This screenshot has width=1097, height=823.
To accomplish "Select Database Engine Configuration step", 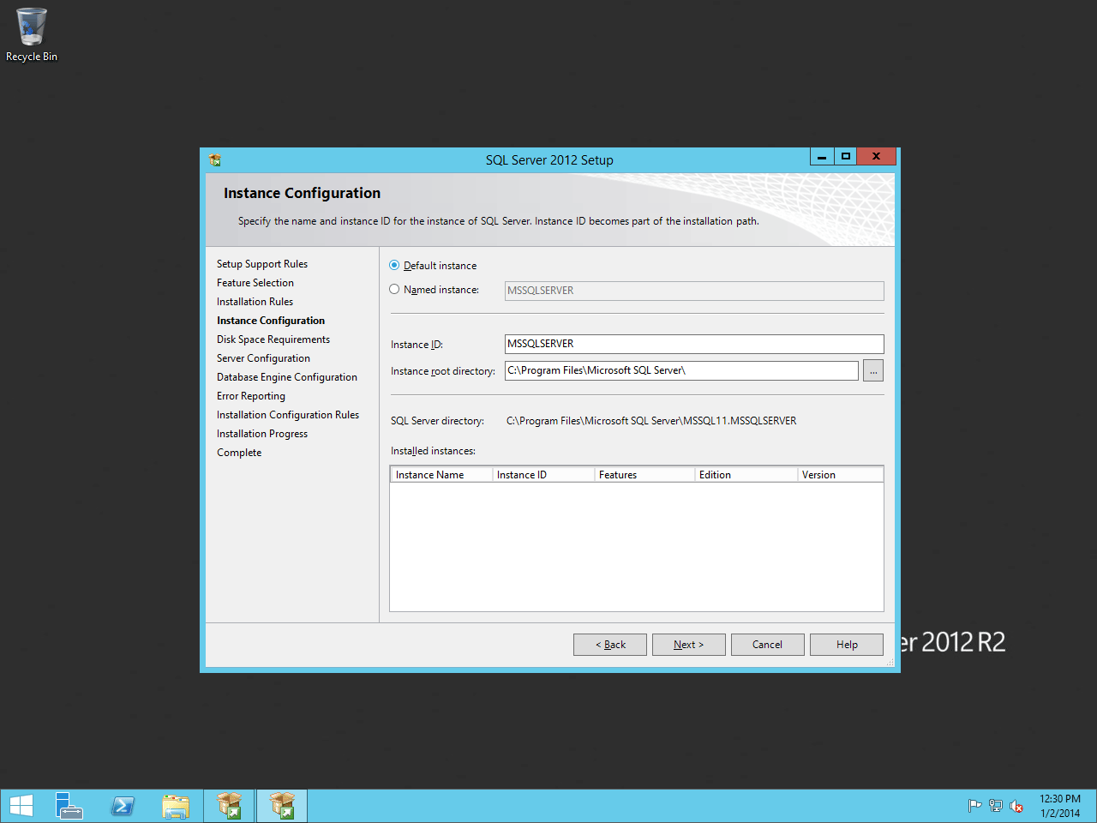I will (x=287, y=377).
